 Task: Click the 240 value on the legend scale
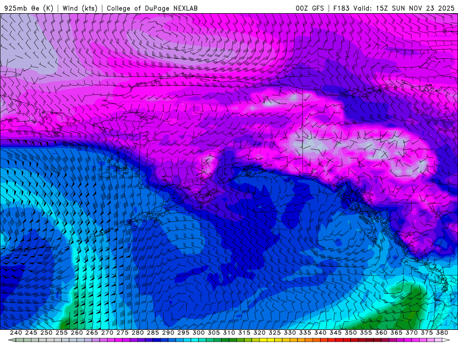[x=16, y=333]
